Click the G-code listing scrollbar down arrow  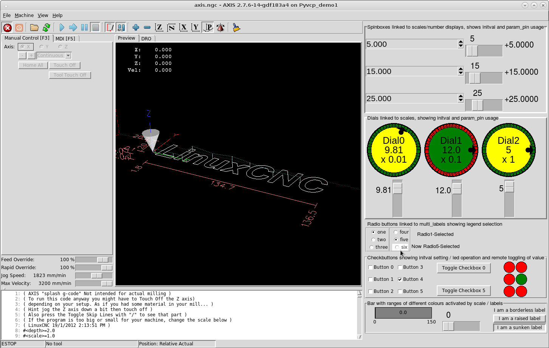click(359, 337)
